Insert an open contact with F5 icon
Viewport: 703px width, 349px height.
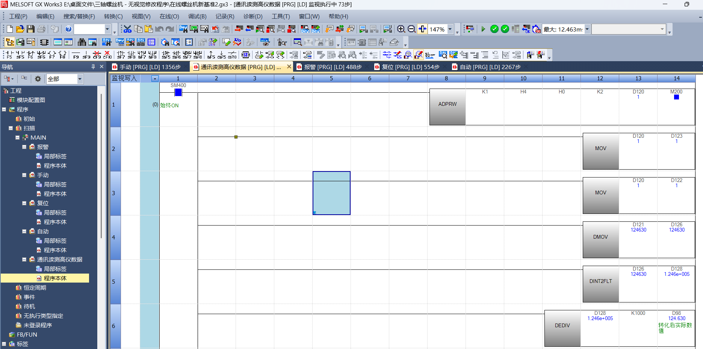[x=9, y=55]
